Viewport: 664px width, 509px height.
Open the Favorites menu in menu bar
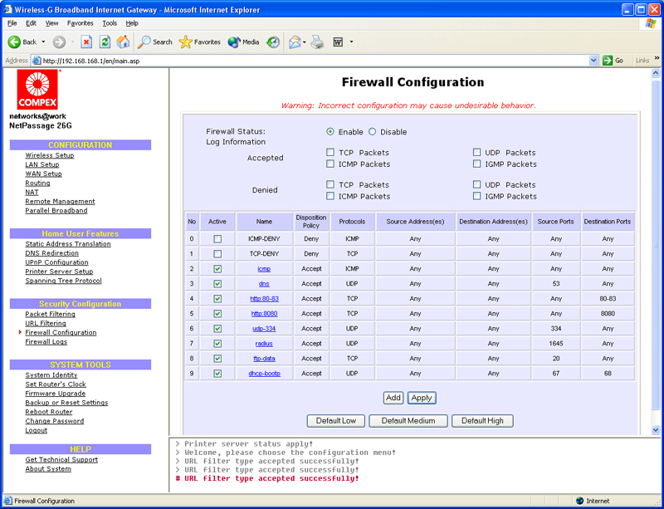tap(80, 23)
